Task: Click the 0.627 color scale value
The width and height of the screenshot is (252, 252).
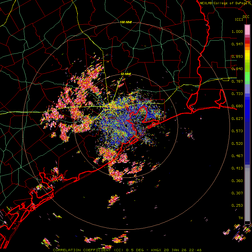Action: pos(237,119)
